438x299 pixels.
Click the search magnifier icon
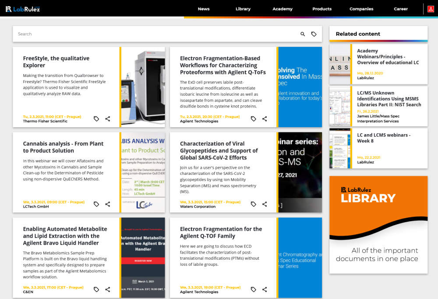click(303, 34)
